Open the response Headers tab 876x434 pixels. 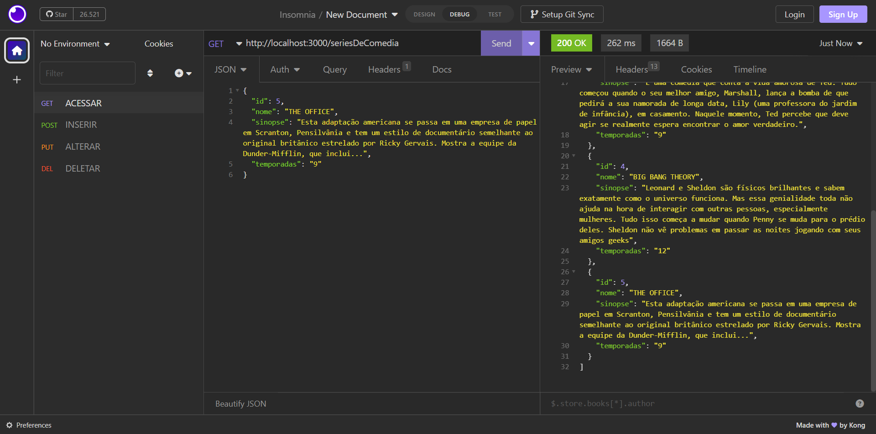637,69
